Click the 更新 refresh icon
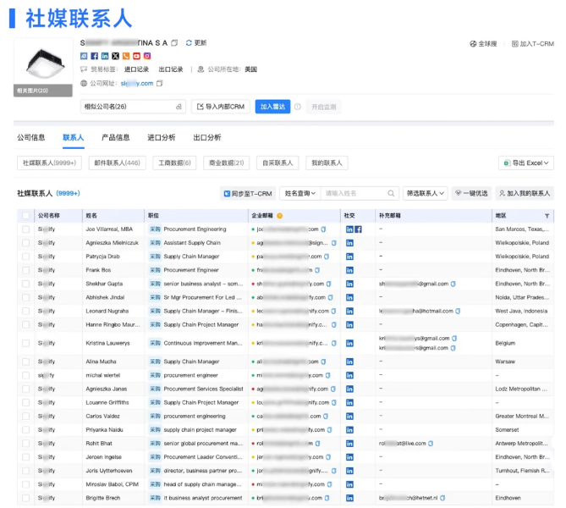The width and height of the screenshot is (566, 508). tap(189, 43)
